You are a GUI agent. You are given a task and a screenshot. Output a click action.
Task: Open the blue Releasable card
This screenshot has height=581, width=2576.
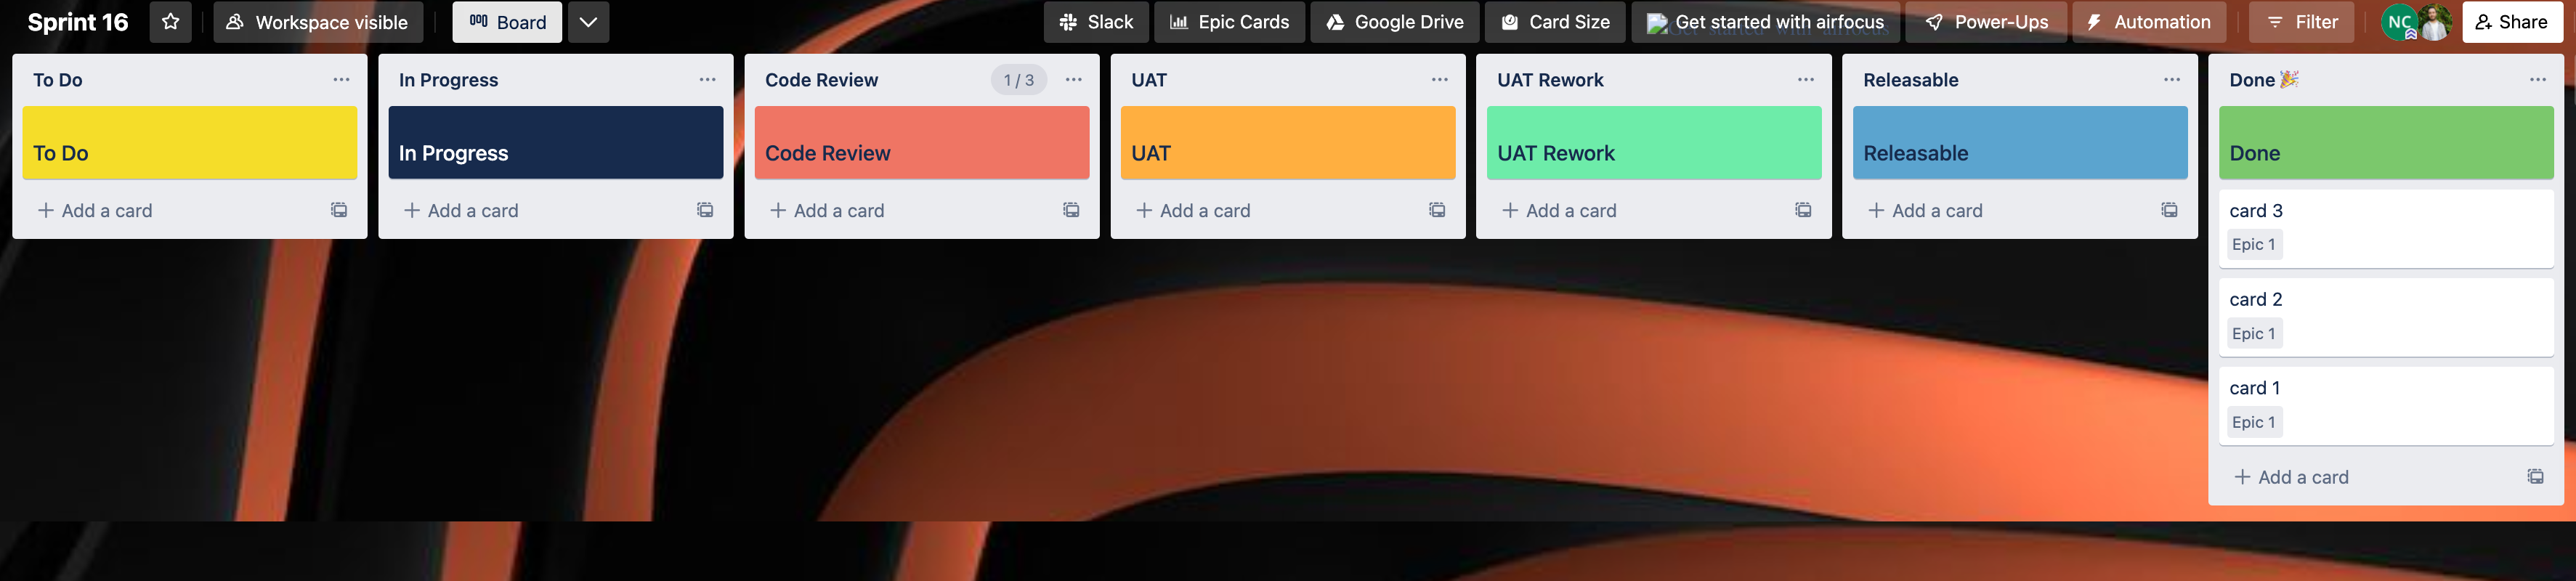pyautogui.click(x=2019, y=143)
